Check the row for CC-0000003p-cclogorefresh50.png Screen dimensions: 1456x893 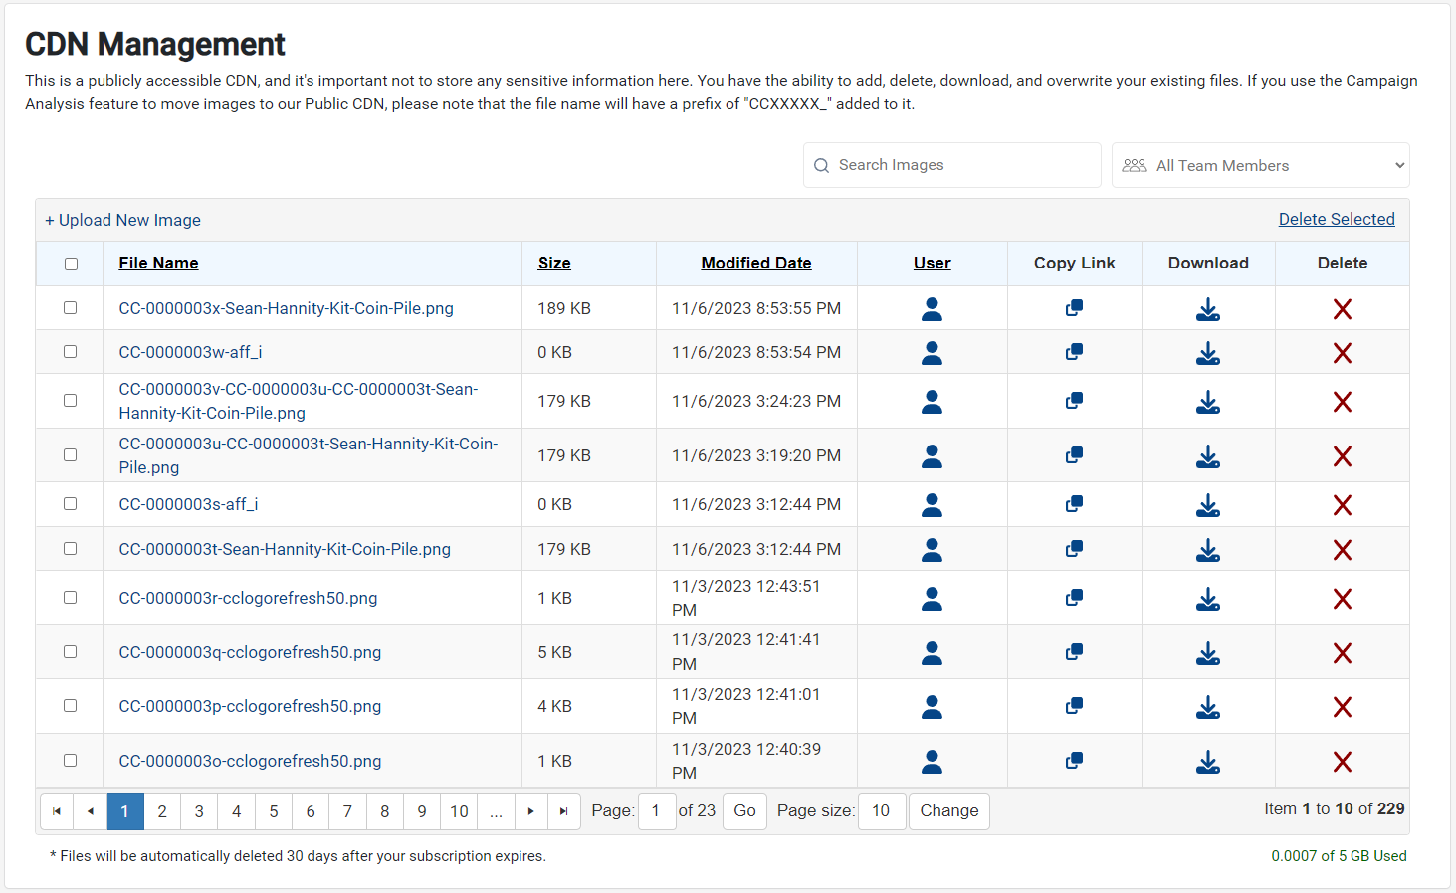pyautogui.click(x=70, y=706)
